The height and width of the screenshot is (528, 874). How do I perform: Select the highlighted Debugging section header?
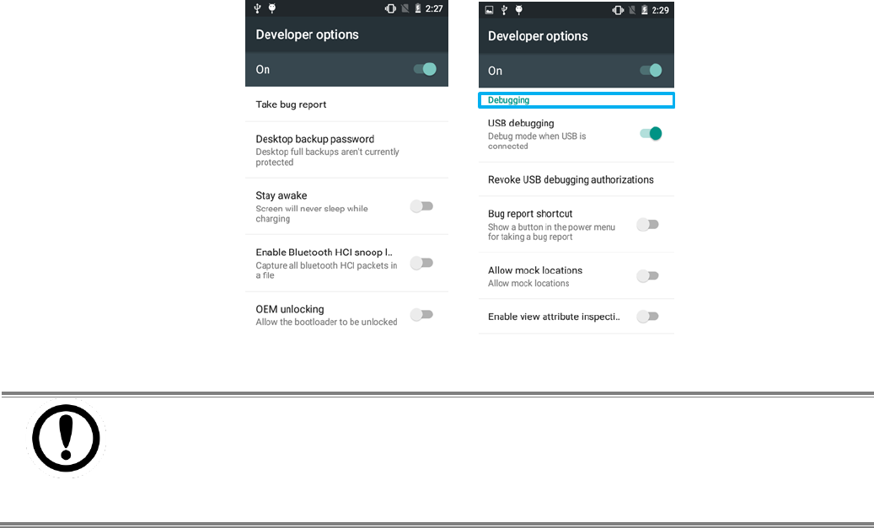576,100
